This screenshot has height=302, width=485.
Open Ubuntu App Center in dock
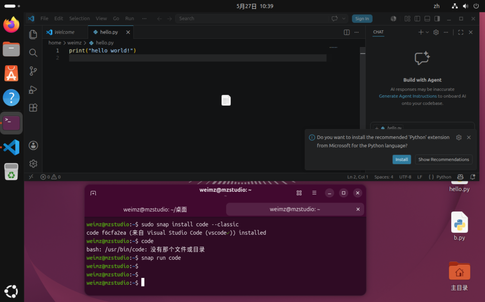(11, 73)
